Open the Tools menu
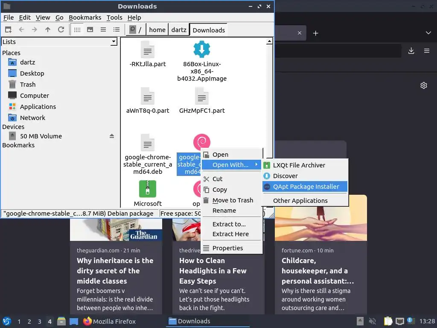Viewport: 437px width, 328px height. click(x=114, y=18)
